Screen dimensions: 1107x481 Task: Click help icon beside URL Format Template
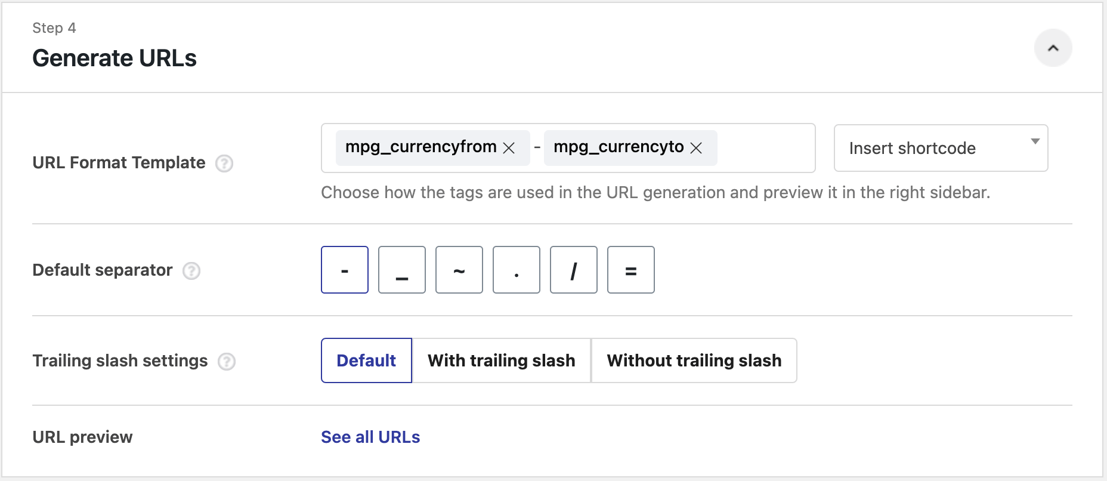(224, 164)
